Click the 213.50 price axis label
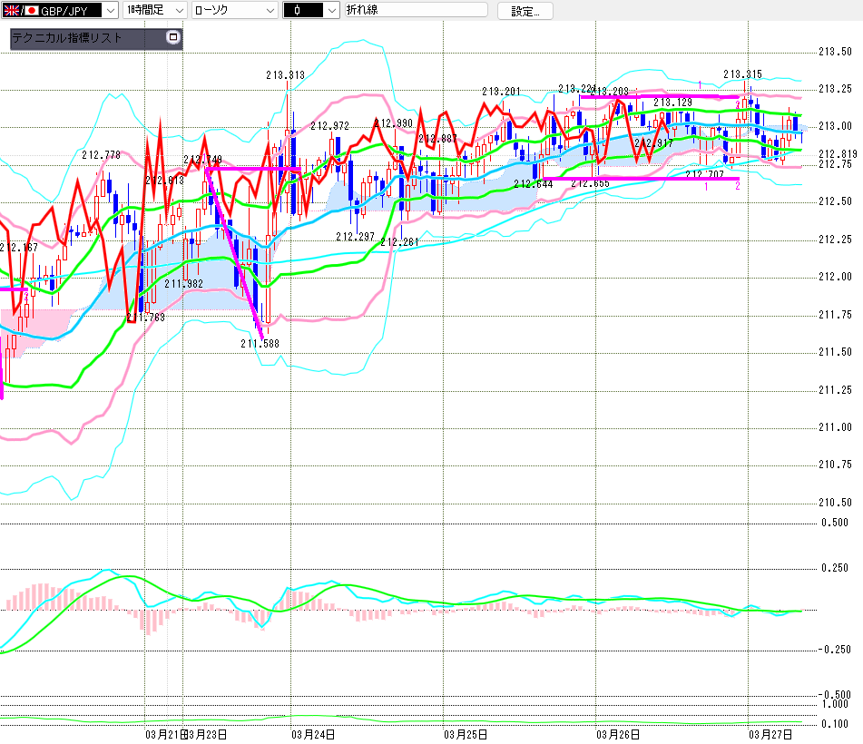Image resolution: width=863 pixels, height=744 pixels. click(x=835, y=52)
